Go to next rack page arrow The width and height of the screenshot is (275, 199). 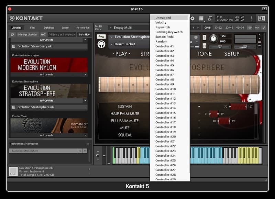[198, 27]
